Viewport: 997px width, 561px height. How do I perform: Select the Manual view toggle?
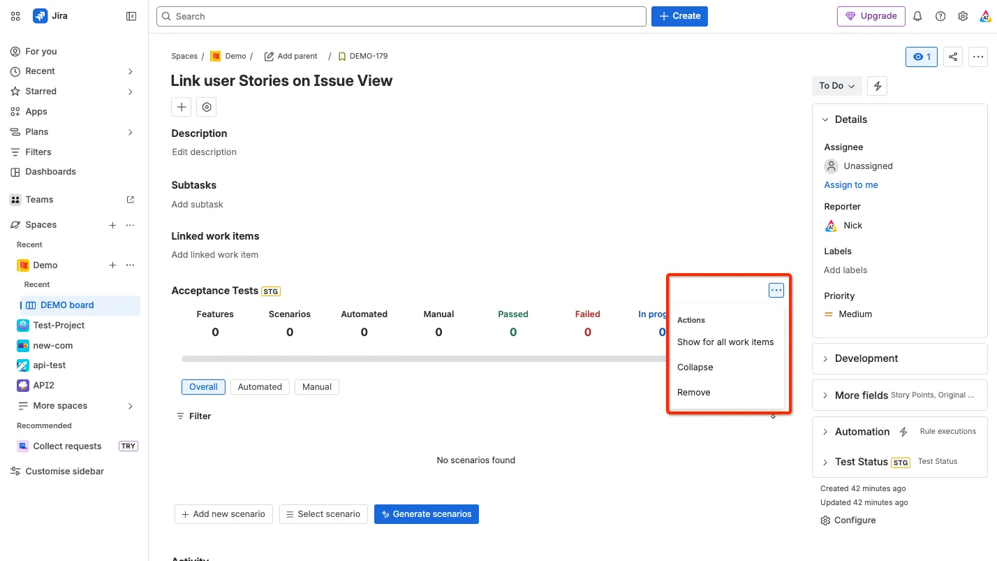(x=317, y=387)
